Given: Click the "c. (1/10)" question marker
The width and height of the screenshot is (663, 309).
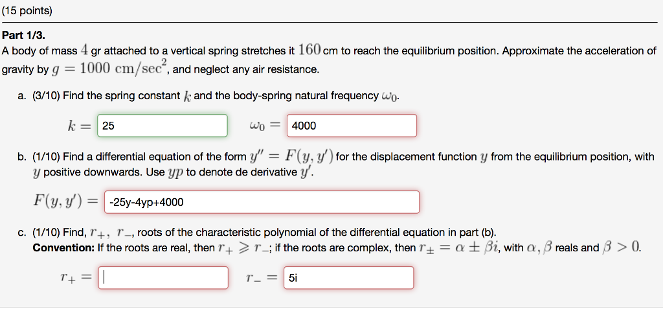Looking at the screenshot, I should [39, 233].
